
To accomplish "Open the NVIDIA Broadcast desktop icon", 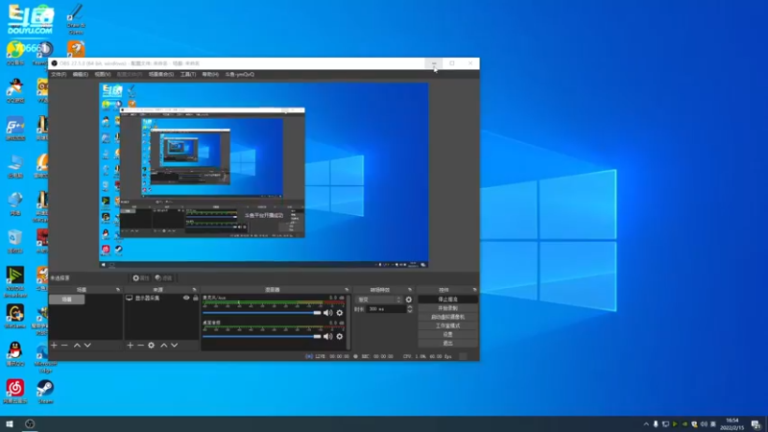I will coord(14,281).
